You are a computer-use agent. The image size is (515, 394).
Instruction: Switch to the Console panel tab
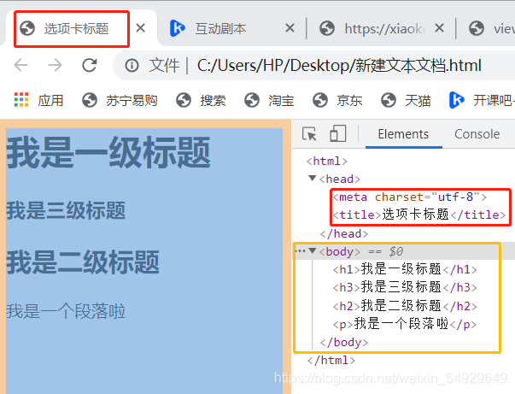[x=477, y=134]
